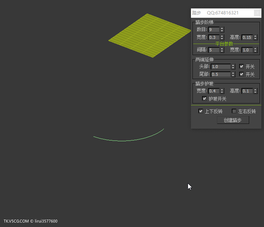Screen dimensions: 264x227
Task: Click the 头部 spinner arrows
Action: click(x=233, y=67)
